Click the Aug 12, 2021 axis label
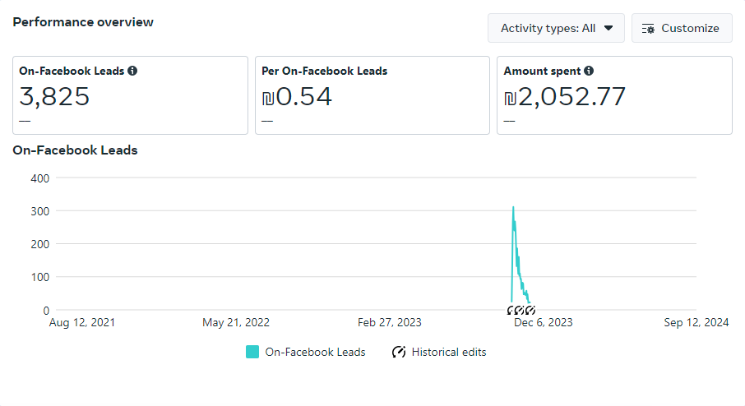Screen dimensions: 745x406 click(82, 322)
